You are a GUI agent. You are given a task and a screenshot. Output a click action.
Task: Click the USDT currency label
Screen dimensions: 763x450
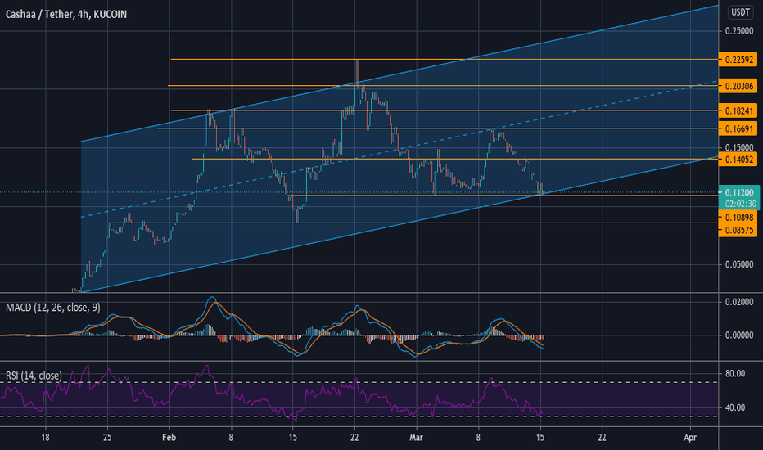[x=741, y=12]
